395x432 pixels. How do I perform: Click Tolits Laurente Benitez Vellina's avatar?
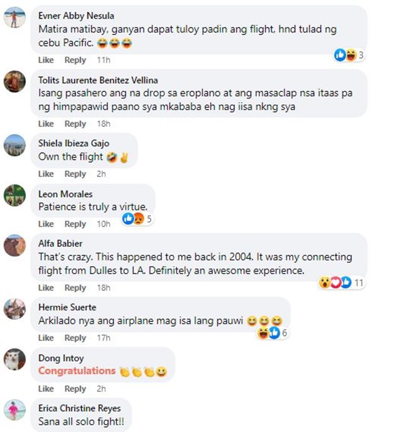pyautogui.click(x=15, y=81)
